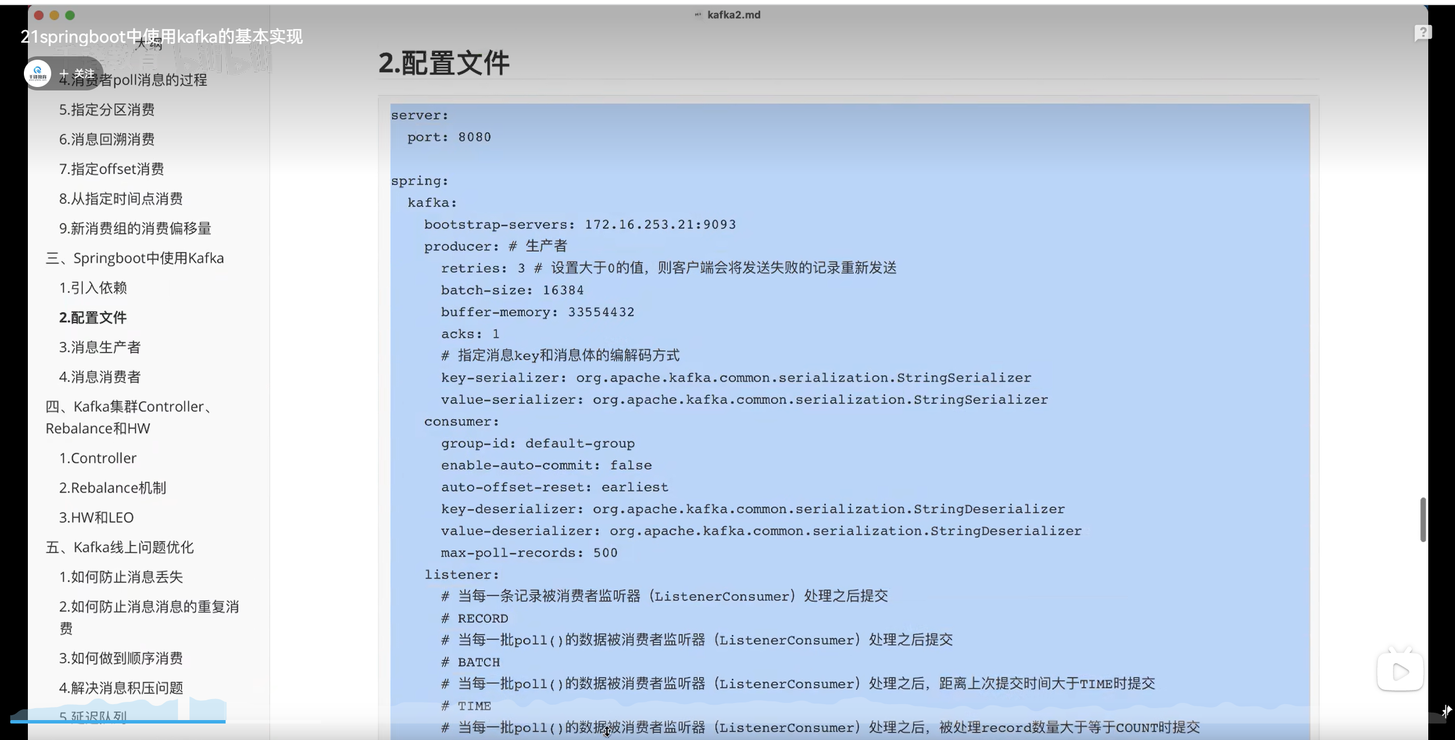Viewport: 1455px width, 740px height.
Task: Click the arrow icon at bottom-right corner
Action: click(x=1446, y=711)
